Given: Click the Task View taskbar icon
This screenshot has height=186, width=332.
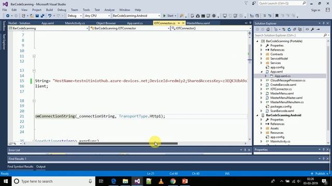Looking at the screenshot, I should 101,181.
